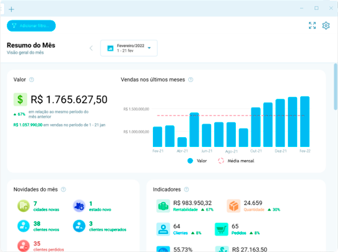The width and height of the screenshot is (338, 252).
Task: Click the vertical scrollbar thumb
Action: click(x=335, y=87)
